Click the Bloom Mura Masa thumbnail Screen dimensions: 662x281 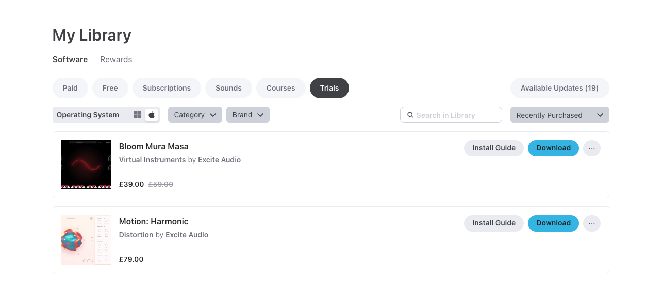[x=86, y=165]
